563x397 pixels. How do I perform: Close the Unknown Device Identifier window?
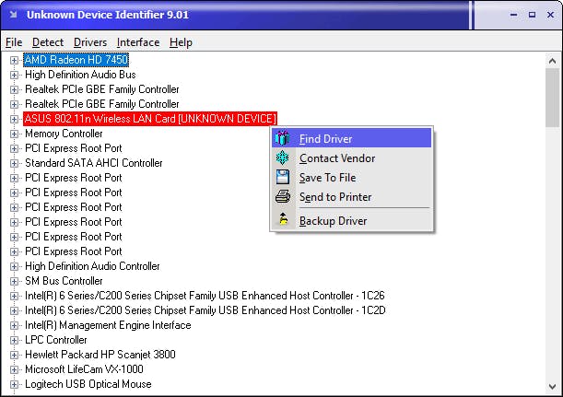[x=550, y=15]
